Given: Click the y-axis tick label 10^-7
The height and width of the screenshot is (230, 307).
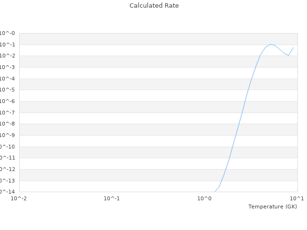Looking at the screenshot, I should (x=8, y=113).
